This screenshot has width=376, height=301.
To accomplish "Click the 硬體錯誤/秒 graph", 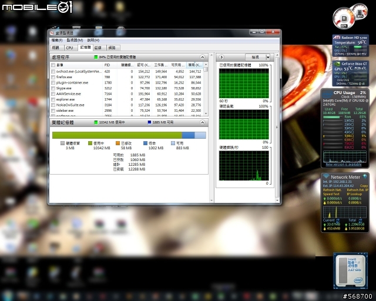I will tap(244, 166).
